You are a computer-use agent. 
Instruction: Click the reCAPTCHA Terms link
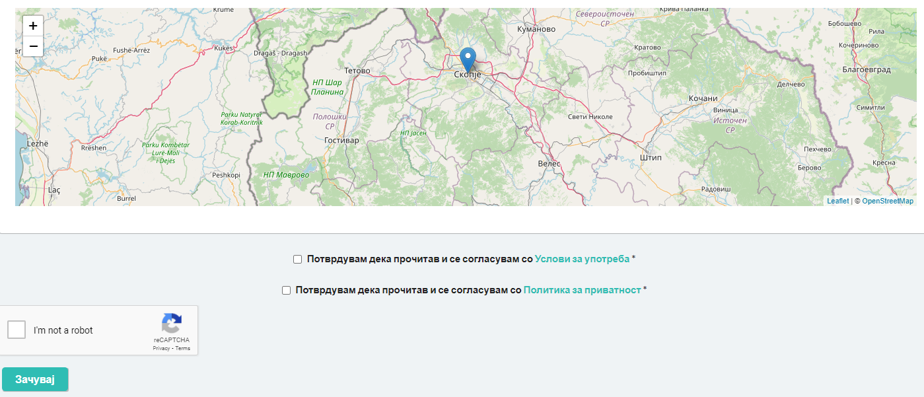tap(183, 348)
